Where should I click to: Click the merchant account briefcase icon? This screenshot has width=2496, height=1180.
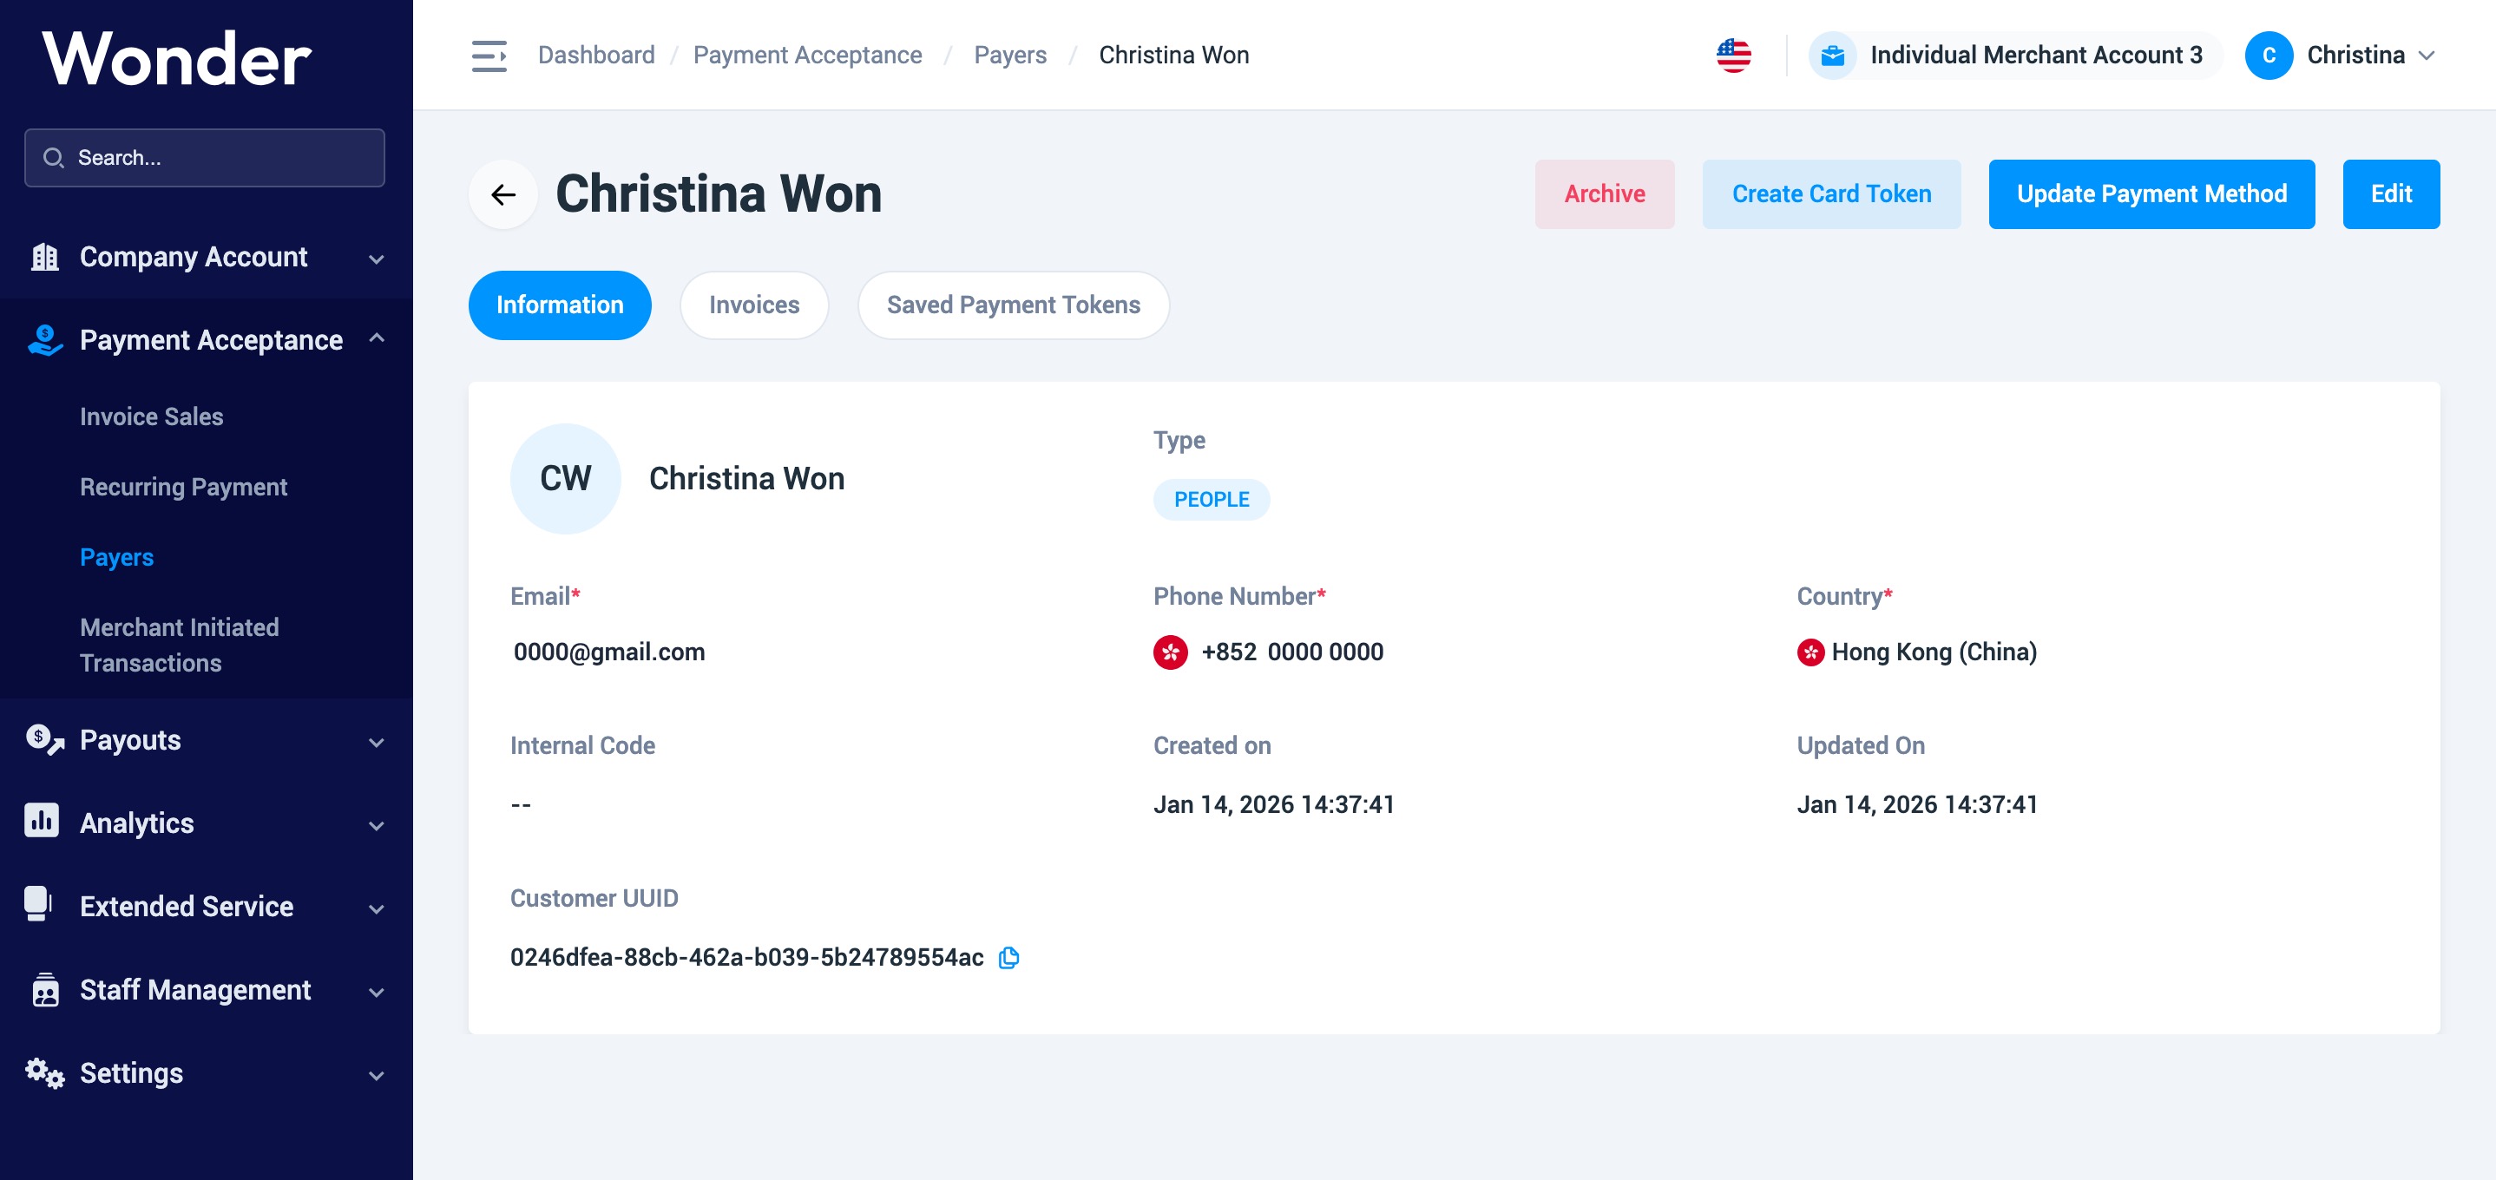click(1831, 56)
